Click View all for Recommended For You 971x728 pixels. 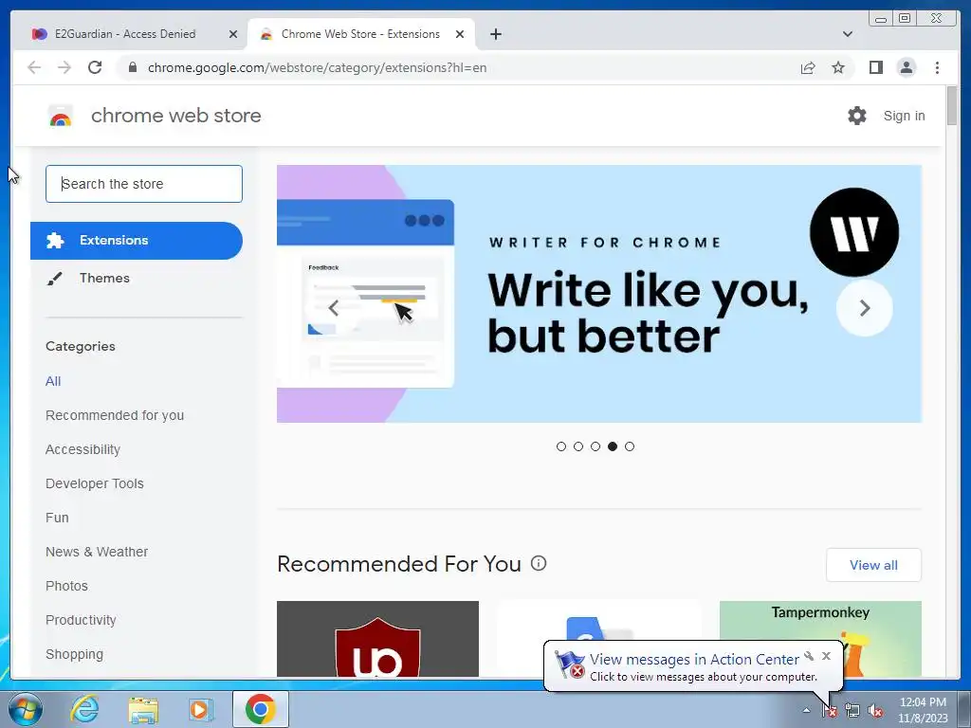[873, 565]
